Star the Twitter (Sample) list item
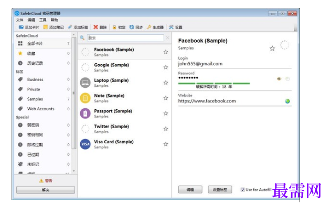The height and width of the screenshot is (207, 331). pyautogui.click(x=166, y=129)
